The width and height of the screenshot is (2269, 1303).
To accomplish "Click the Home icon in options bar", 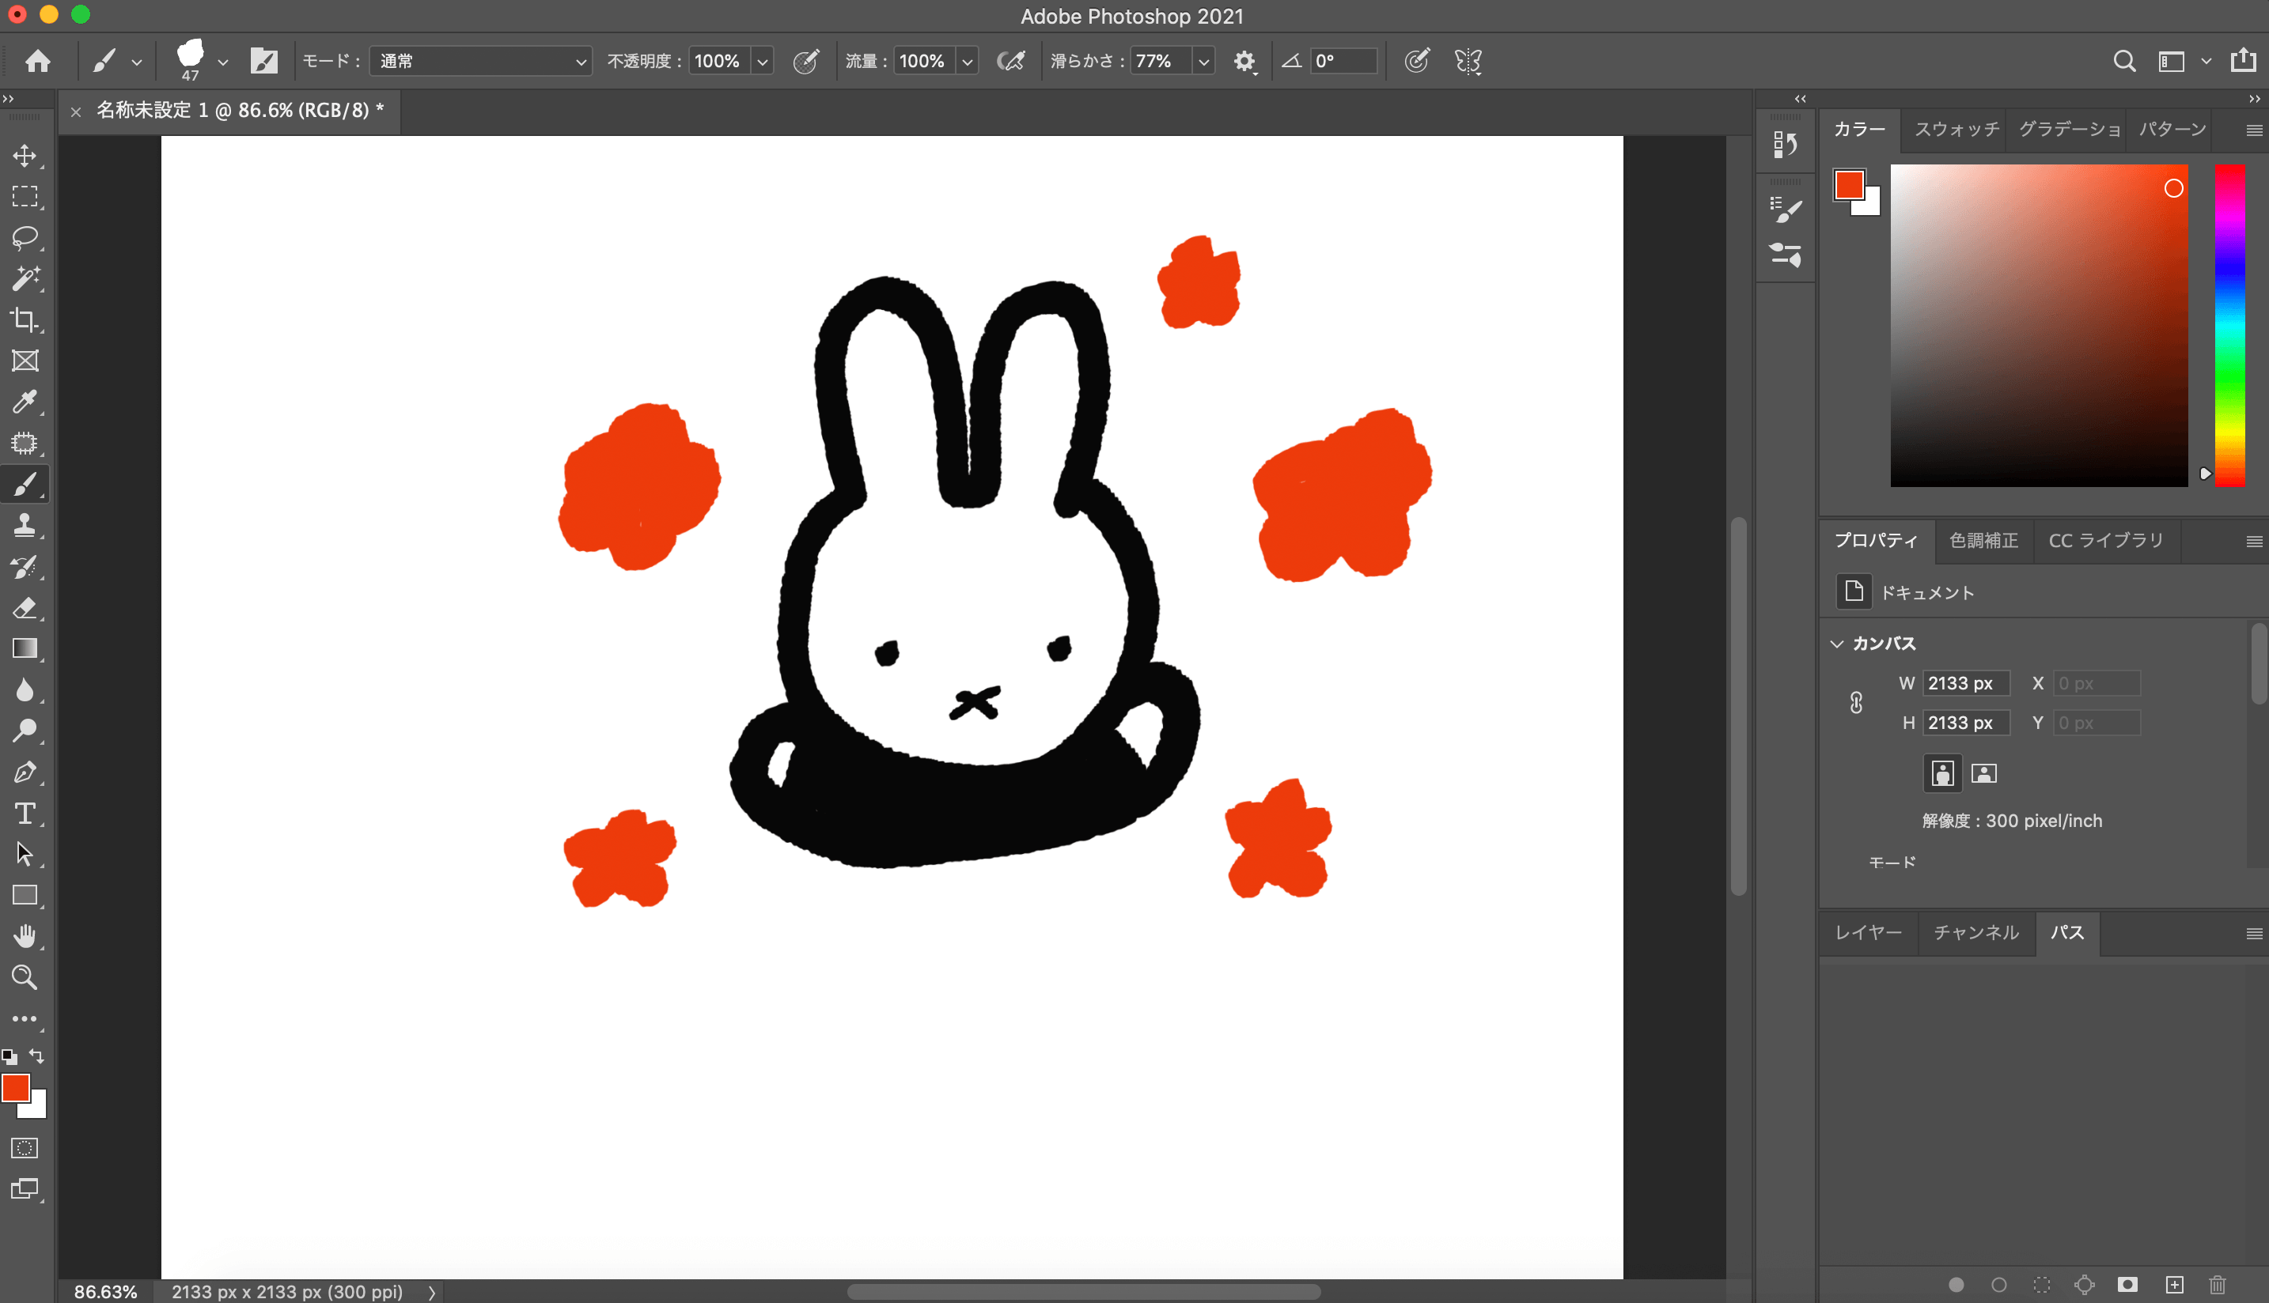I will tap(38, 61).
